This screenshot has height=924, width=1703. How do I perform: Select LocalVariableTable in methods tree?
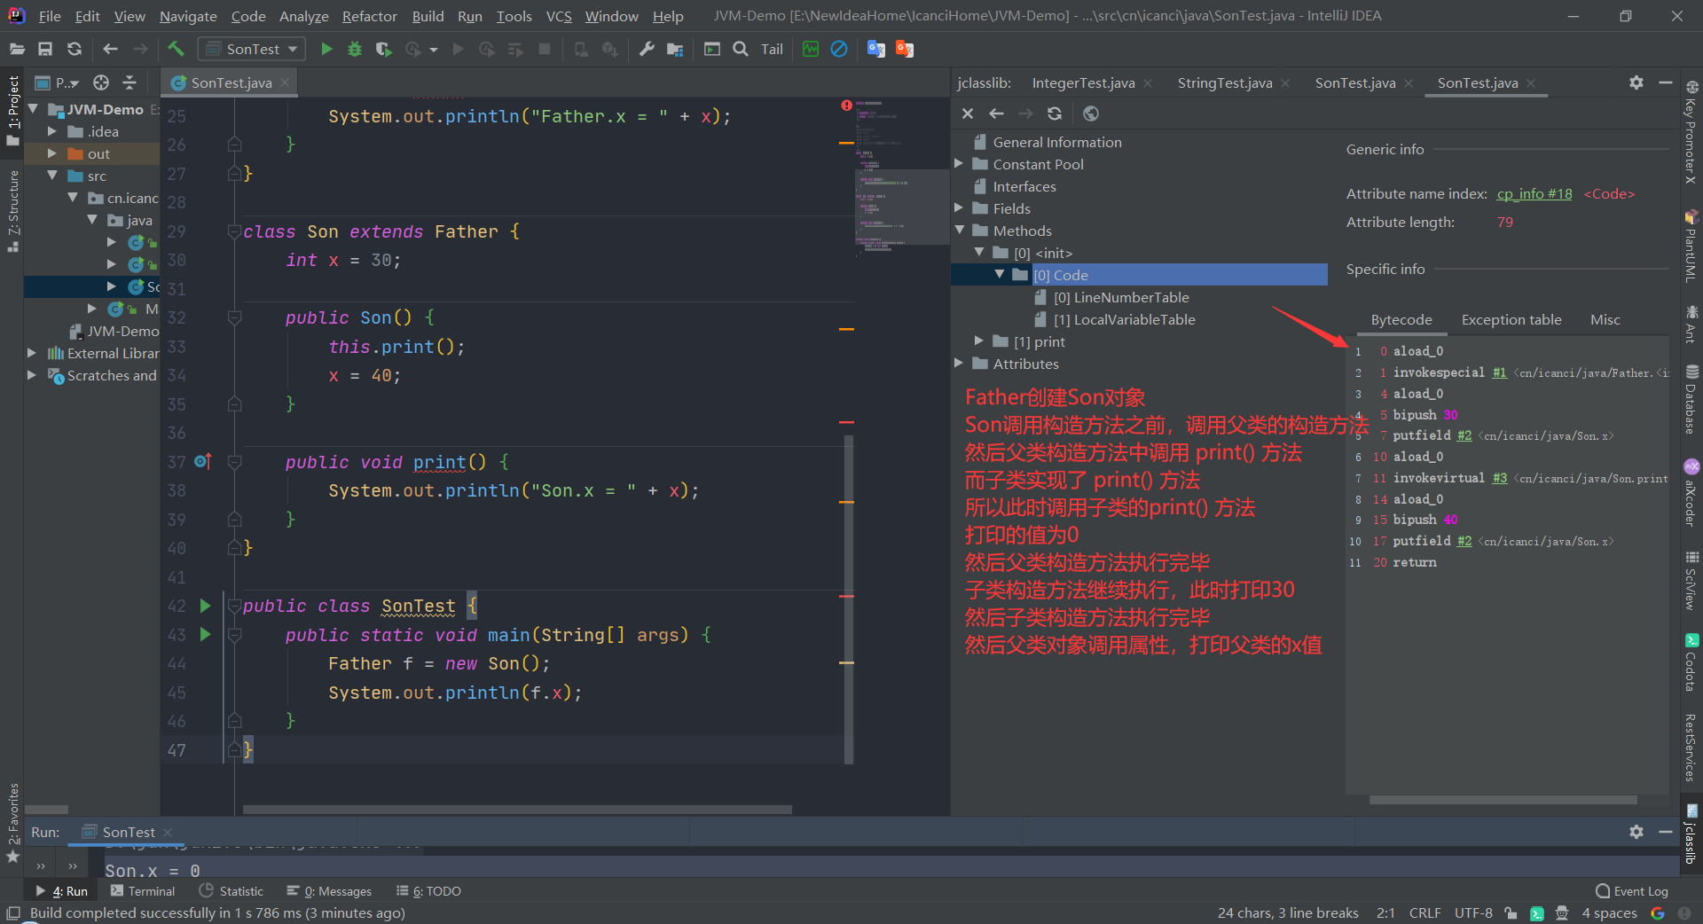1125,320
